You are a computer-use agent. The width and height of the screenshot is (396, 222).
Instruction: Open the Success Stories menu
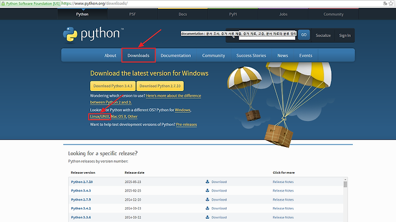[251, 55]
